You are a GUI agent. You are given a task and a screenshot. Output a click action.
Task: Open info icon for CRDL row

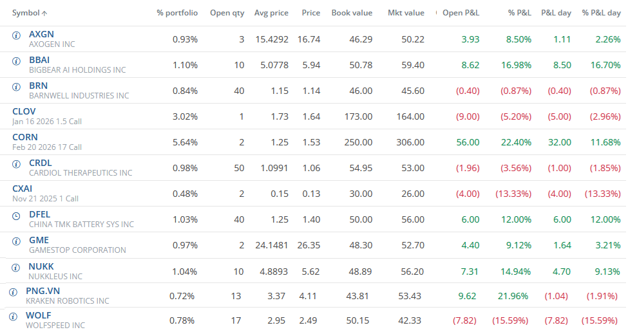tap(16, 164)
